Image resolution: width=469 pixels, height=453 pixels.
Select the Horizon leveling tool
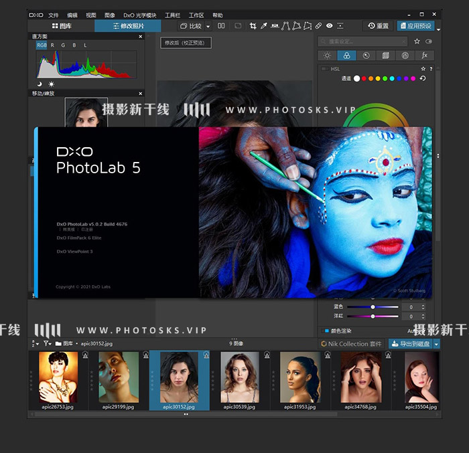tap(275, 26)
